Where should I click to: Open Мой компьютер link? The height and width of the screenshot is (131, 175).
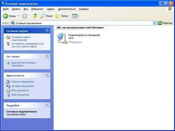pyautogui.click(x=20, y=95)
